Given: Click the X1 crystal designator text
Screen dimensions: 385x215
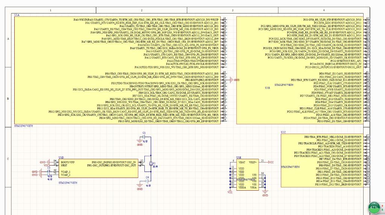Looking at the screenshot, I should (x=154, y=163).
